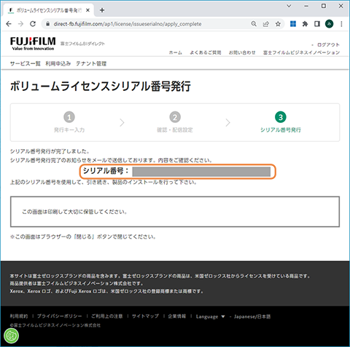Open 利用規約 in the footer
Screen dimensions: 350x347
(x=19, y=316)
